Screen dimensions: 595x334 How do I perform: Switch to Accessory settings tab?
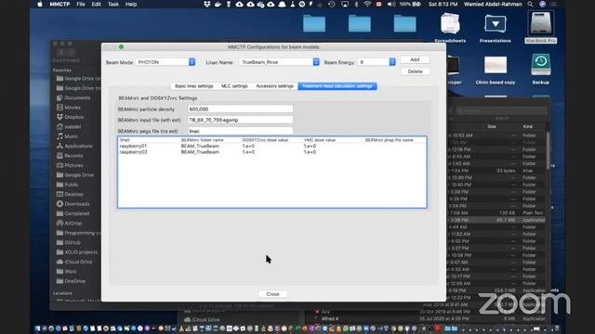coord(274,86)
